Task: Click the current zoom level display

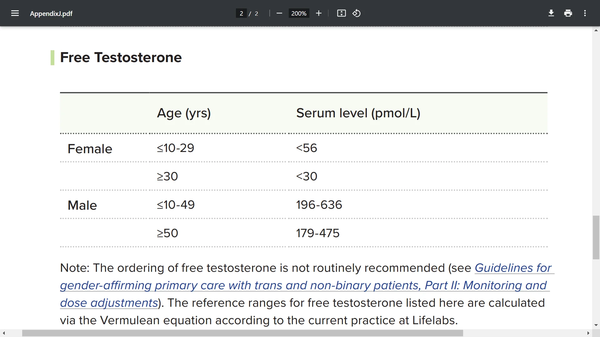Action: click(x=299, y=13)
